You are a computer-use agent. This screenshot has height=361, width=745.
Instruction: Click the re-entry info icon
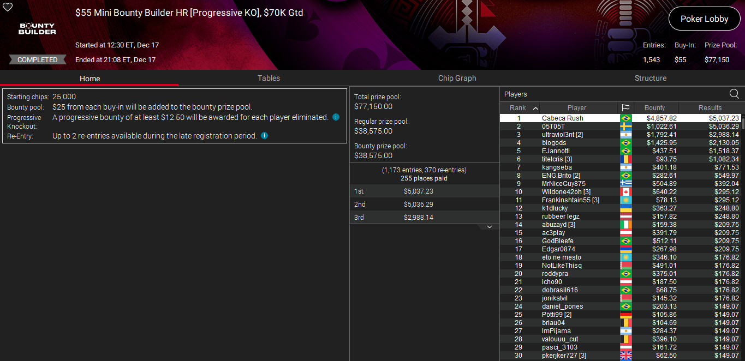click(x=264, y=135)
